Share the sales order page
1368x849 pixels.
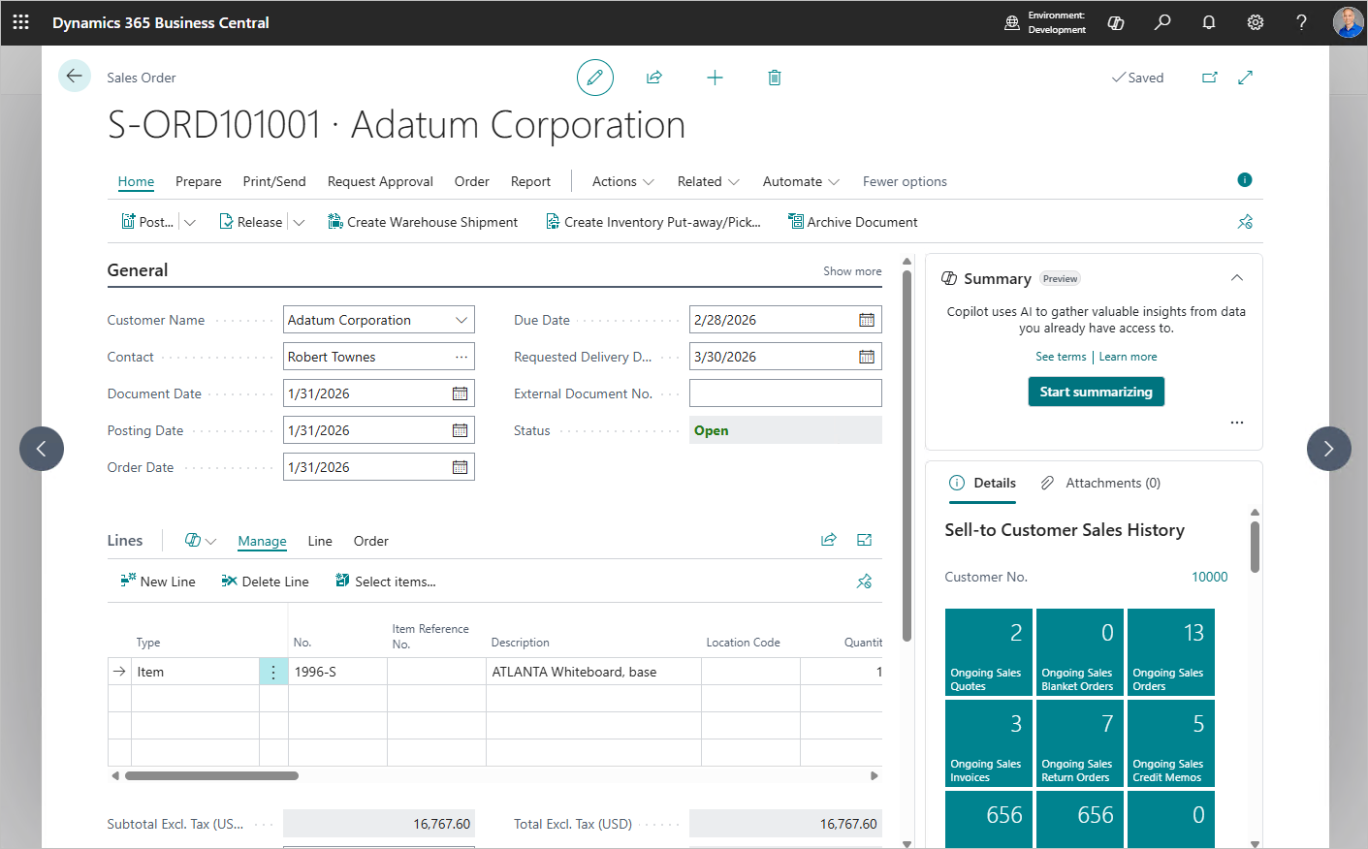654,78
